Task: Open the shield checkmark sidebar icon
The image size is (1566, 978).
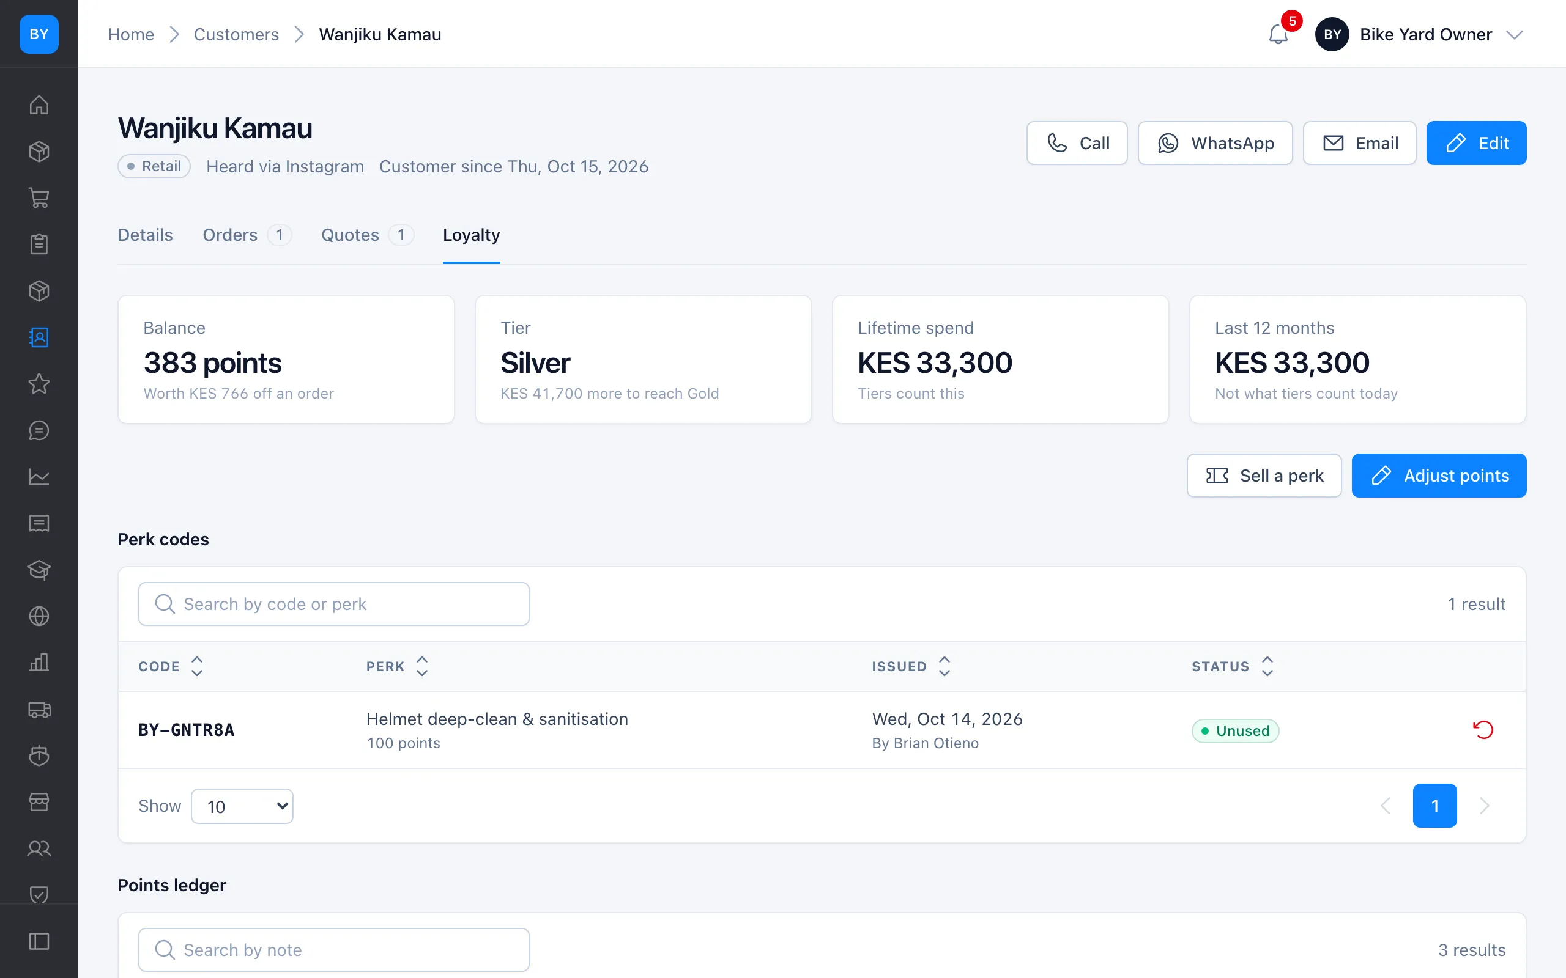Action: [x=39, y=895]
